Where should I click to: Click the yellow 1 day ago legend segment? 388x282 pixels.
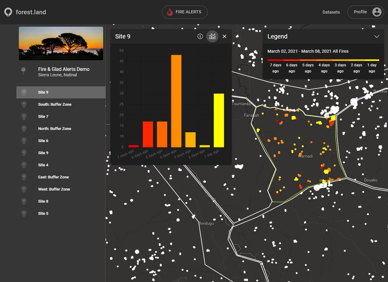tap(372, 60)
